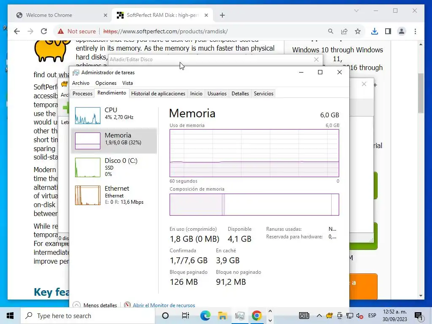Open Task View on the taskbar
The width and height of the screenshot is (432, 324).
coord(186,316)
